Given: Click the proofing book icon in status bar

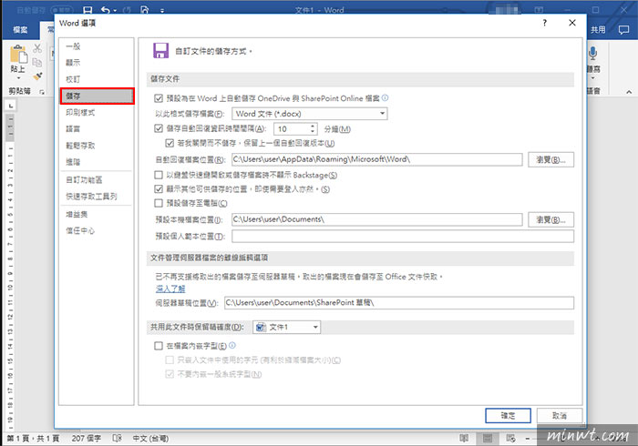Looking at the screenshot, I should pyautogui.click(x=118, y=439).
